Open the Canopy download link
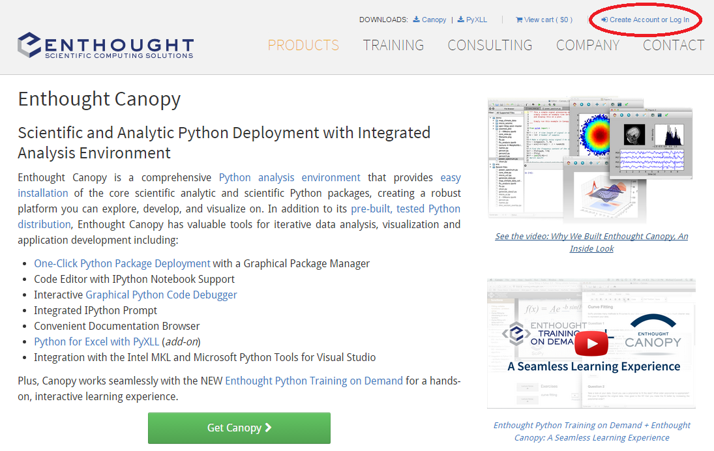The width and height of the screenshot is (714, 451). click(434, 20)
